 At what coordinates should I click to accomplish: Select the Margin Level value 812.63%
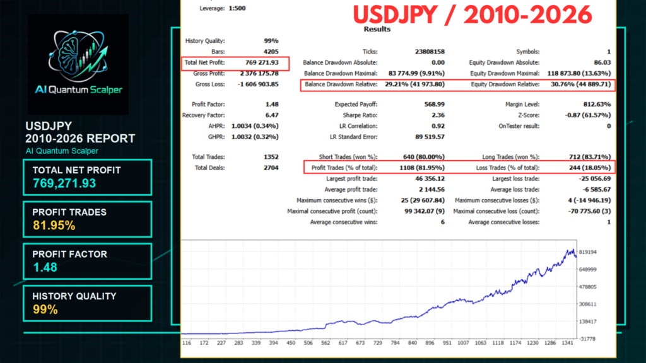coord(597,105)
